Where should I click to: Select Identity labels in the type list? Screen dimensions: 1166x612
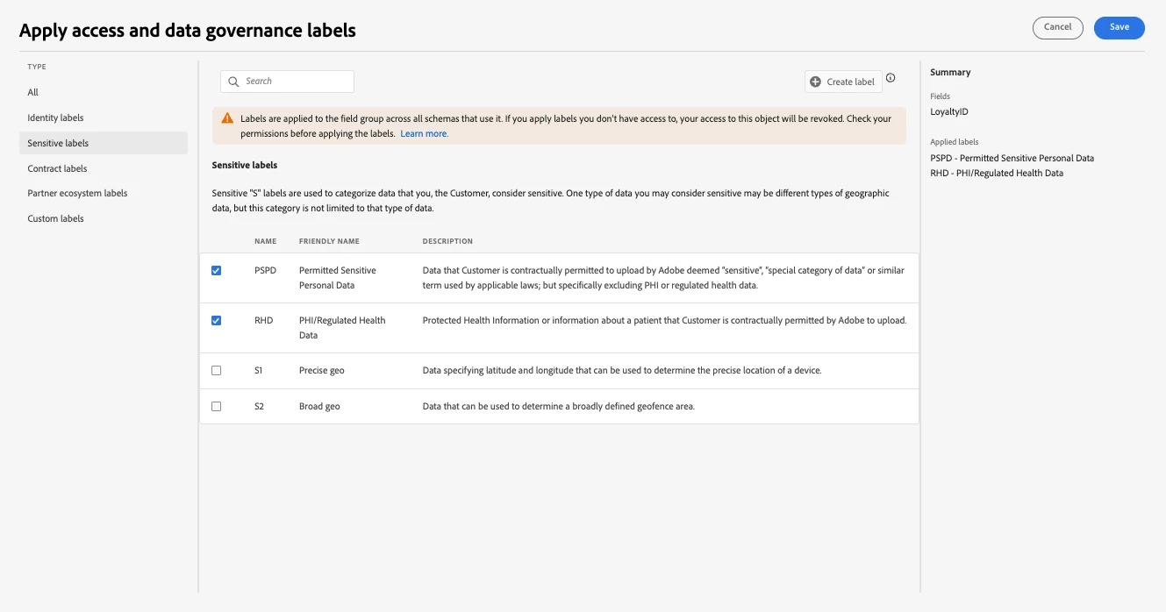[55, 117]
